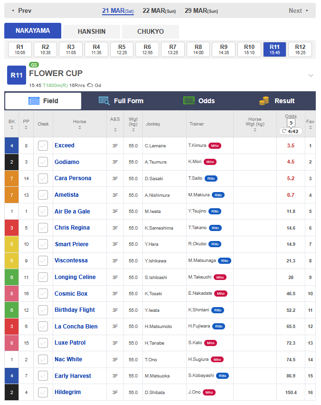
Task: Click odds value 150.4 for Hildegrim
Action: coord(291,392)
